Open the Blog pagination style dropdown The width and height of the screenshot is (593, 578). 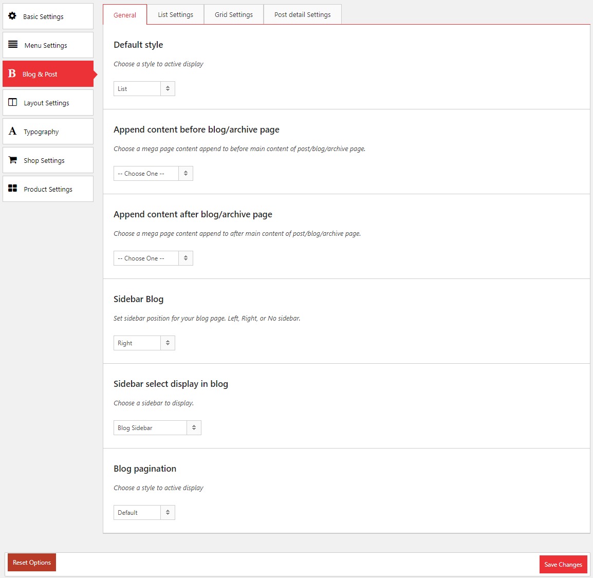pos(144,513)
